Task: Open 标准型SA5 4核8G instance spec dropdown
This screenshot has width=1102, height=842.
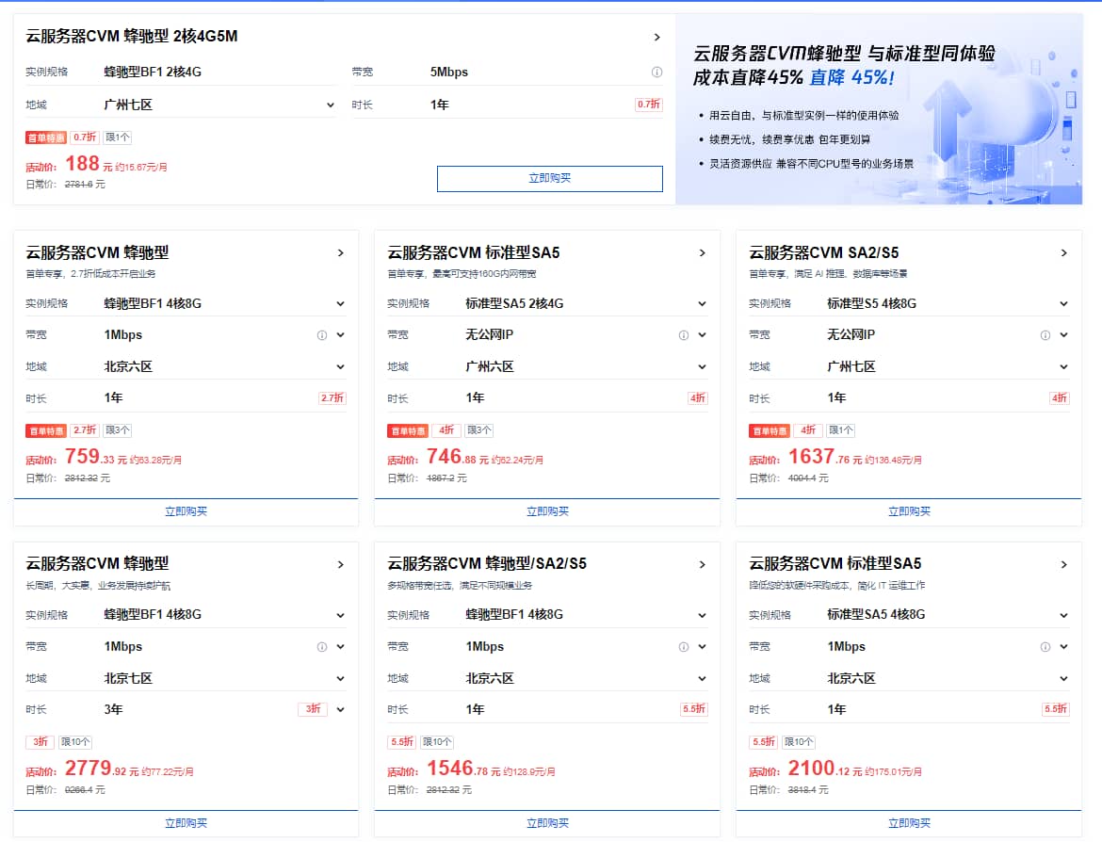Action: coord(1063,615)
